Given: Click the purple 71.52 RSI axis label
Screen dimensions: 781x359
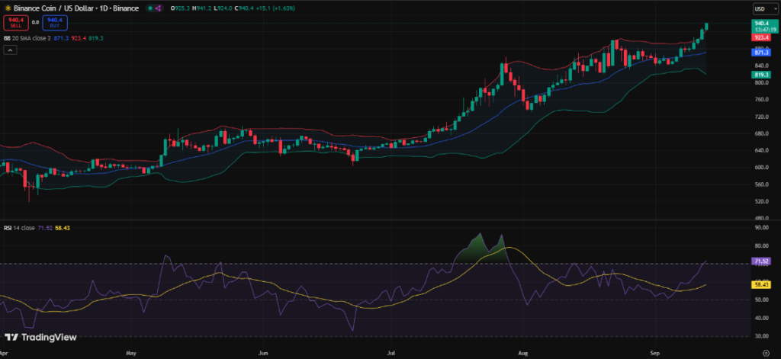Looking at the screenshot, I should (x=762, y=261).
